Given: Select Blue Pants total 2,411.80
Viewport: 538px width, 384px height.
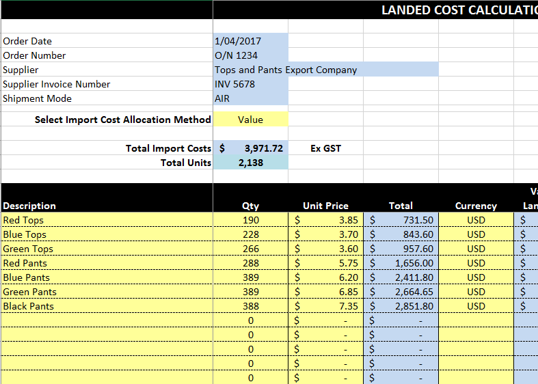Looking at the screenshot, I should coord(401,277).
